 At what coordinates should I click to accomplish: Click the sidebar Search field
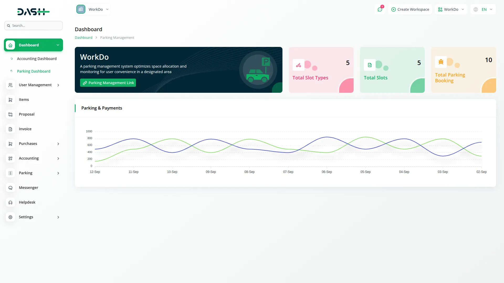pos(33,26)
